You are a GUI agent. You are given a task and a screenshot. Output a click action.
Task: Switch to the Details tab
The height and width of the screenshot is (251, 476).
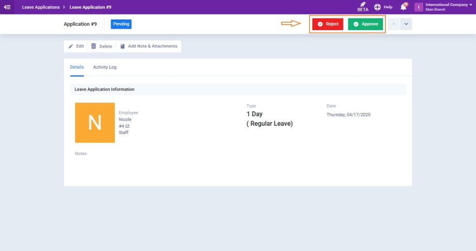pos(77,67)
